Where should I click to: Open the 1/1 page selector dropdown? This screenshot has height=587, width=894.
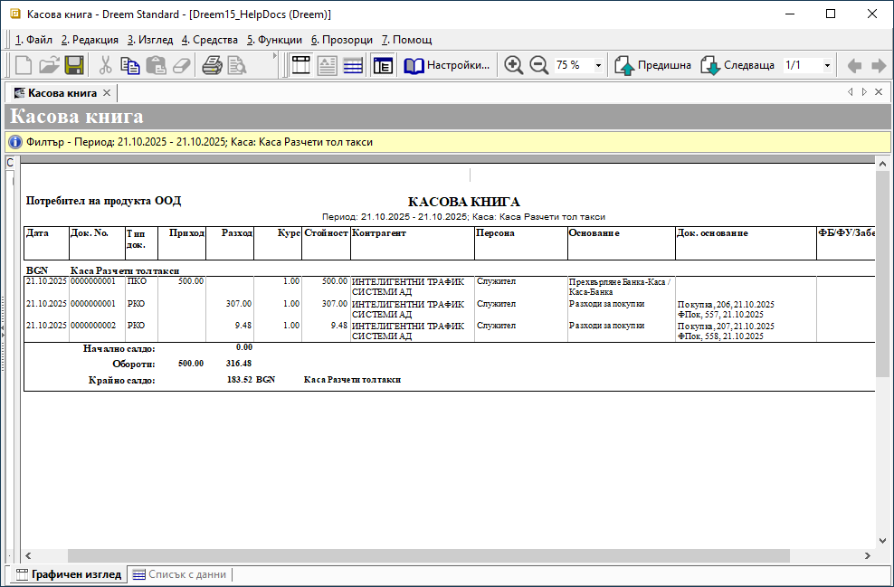tap(826, 66)
